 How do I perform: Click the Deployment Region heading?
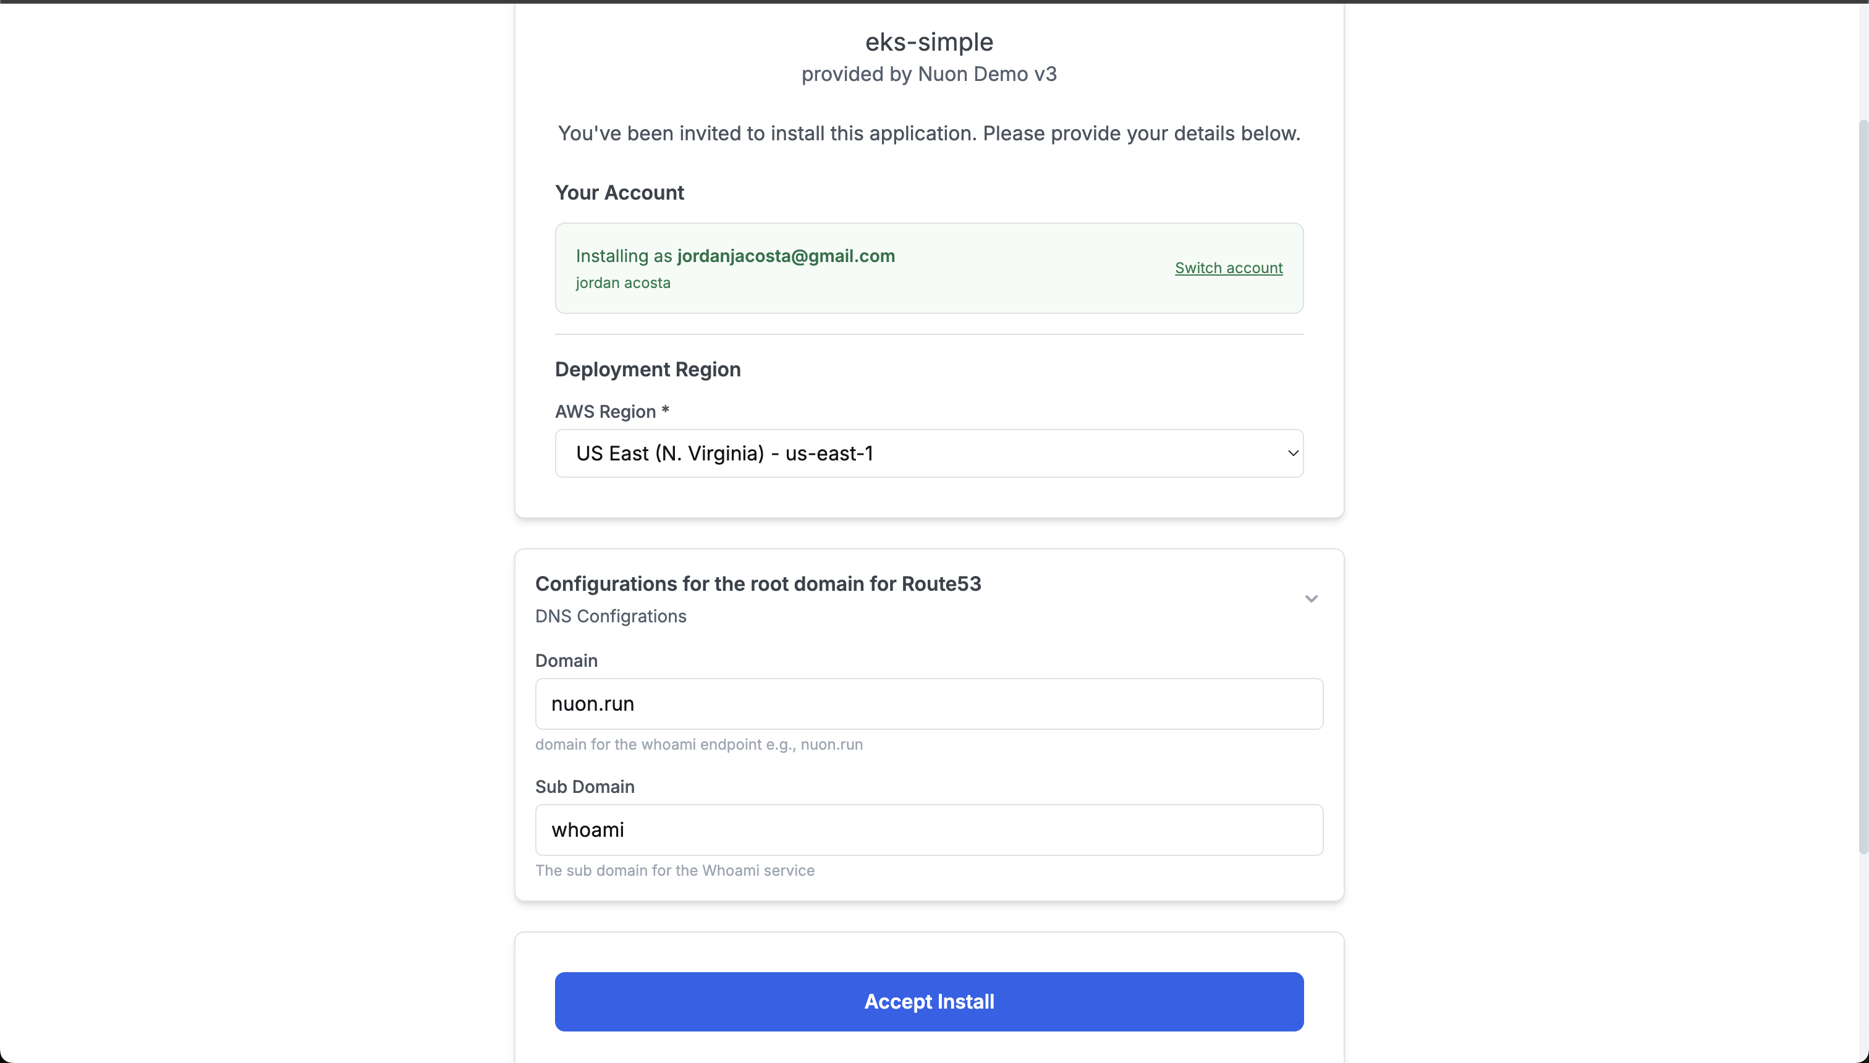click(647, 370)
